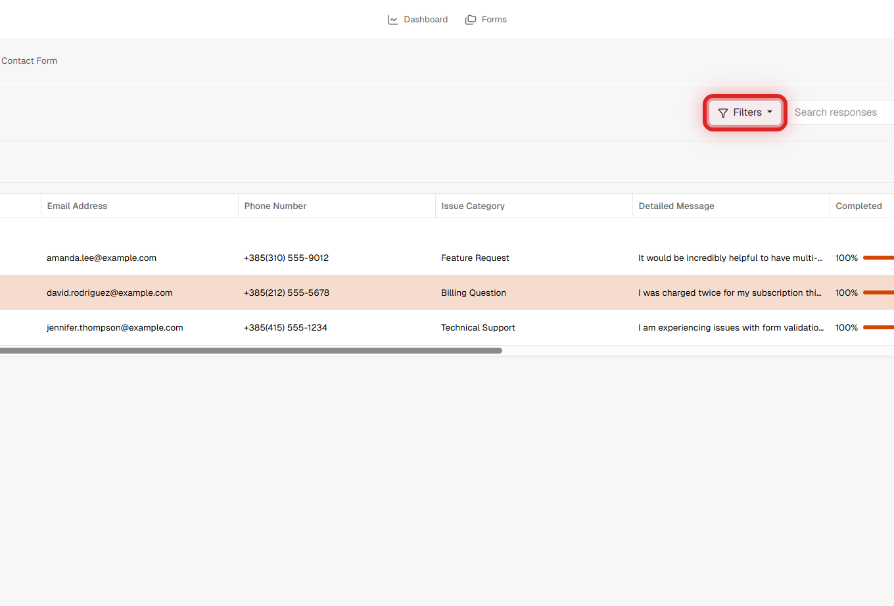Screen dimensions: 894x606
Task: Click the Phone Number column header
Action: tap(275, 206)
